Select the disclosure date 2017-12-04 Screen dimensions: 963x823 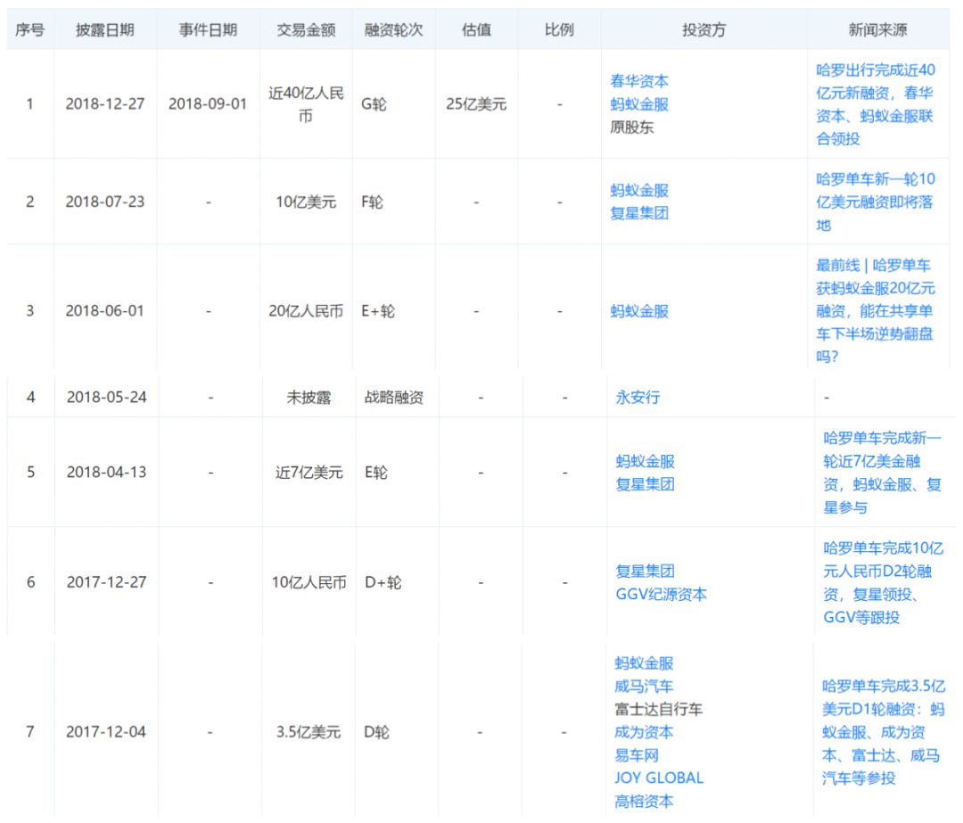point(105,732)
